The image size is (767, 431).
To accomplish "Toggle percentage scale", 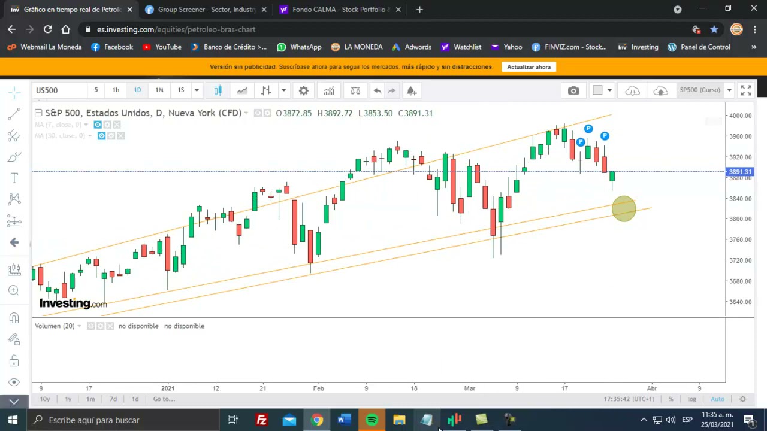I will coord(671,399).
